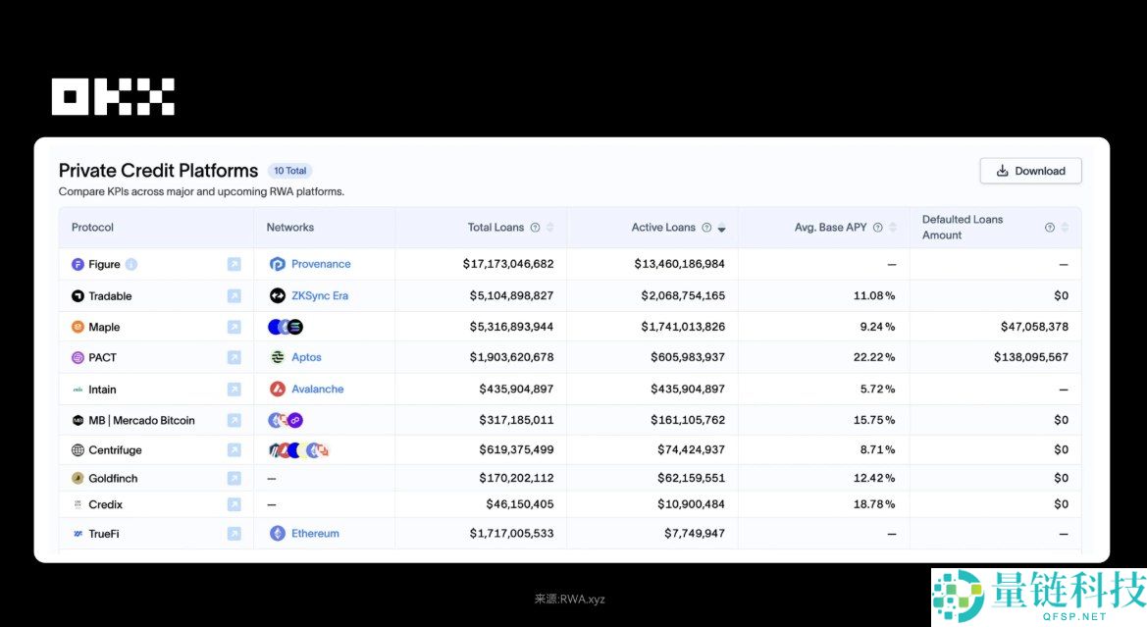
Task: Sort by Defaulted Loans Amount arrows
Action: (x=1065, y=228)
